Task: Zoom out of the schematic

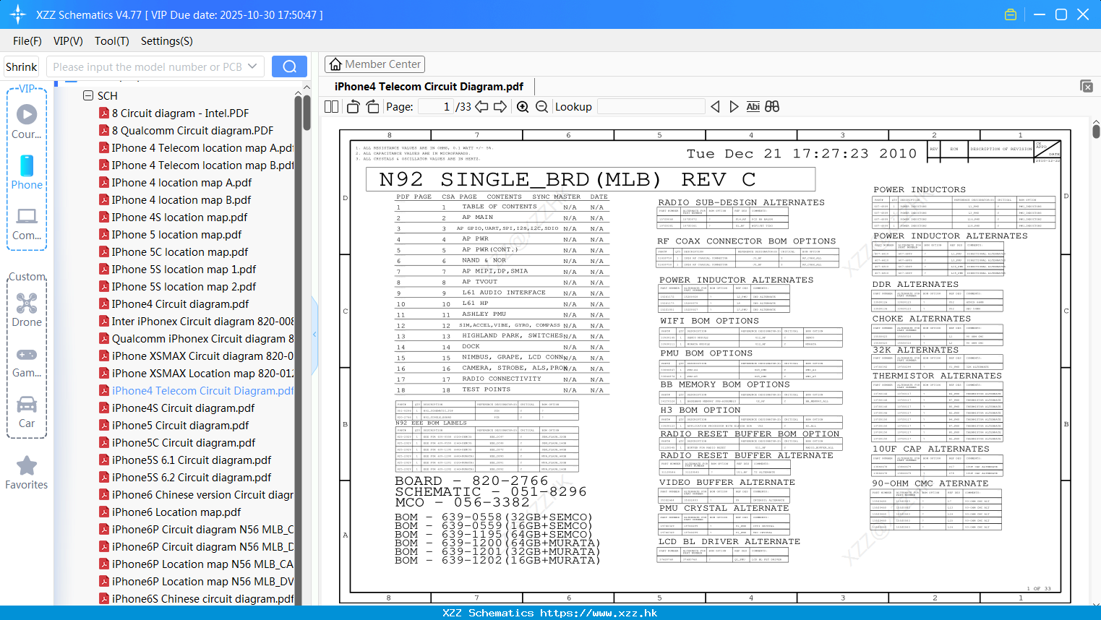Action: [541, 107]
